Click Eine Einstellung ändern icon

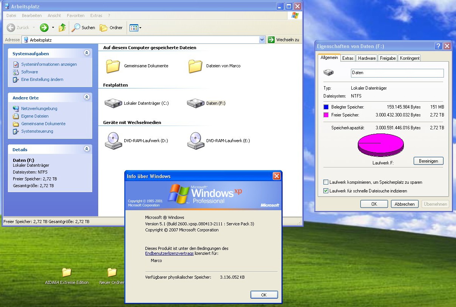[x=16, y=79]
